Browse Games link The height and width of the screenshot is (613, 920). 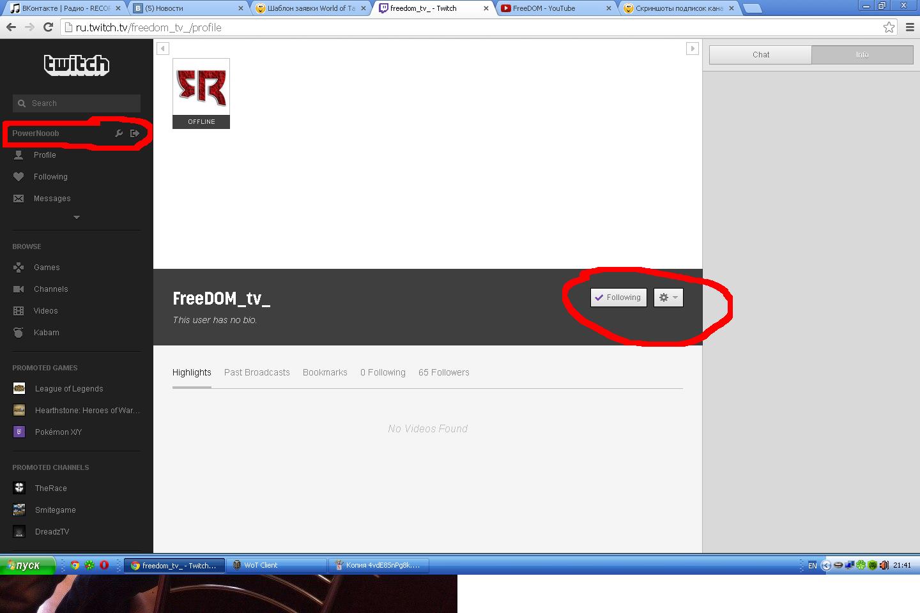tap(47, 268)
